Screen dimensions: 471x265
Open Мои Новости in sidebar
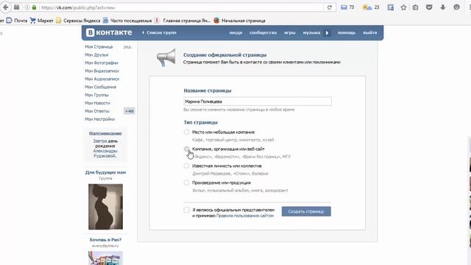pyautogui.click(x=97, y=103)
